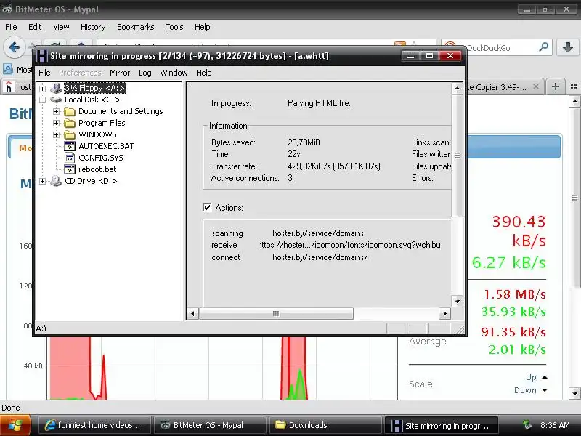The image size is (581, 436).
Task: Collapse the Local Disk C: node
Action: 42,100
